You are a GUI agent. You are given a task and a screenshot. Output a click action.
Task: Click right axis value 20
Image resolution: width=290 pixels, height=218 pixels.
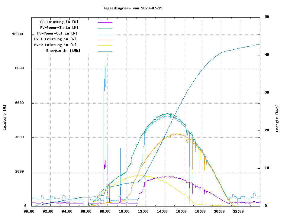pyautogui.click(x=267, y=130)
